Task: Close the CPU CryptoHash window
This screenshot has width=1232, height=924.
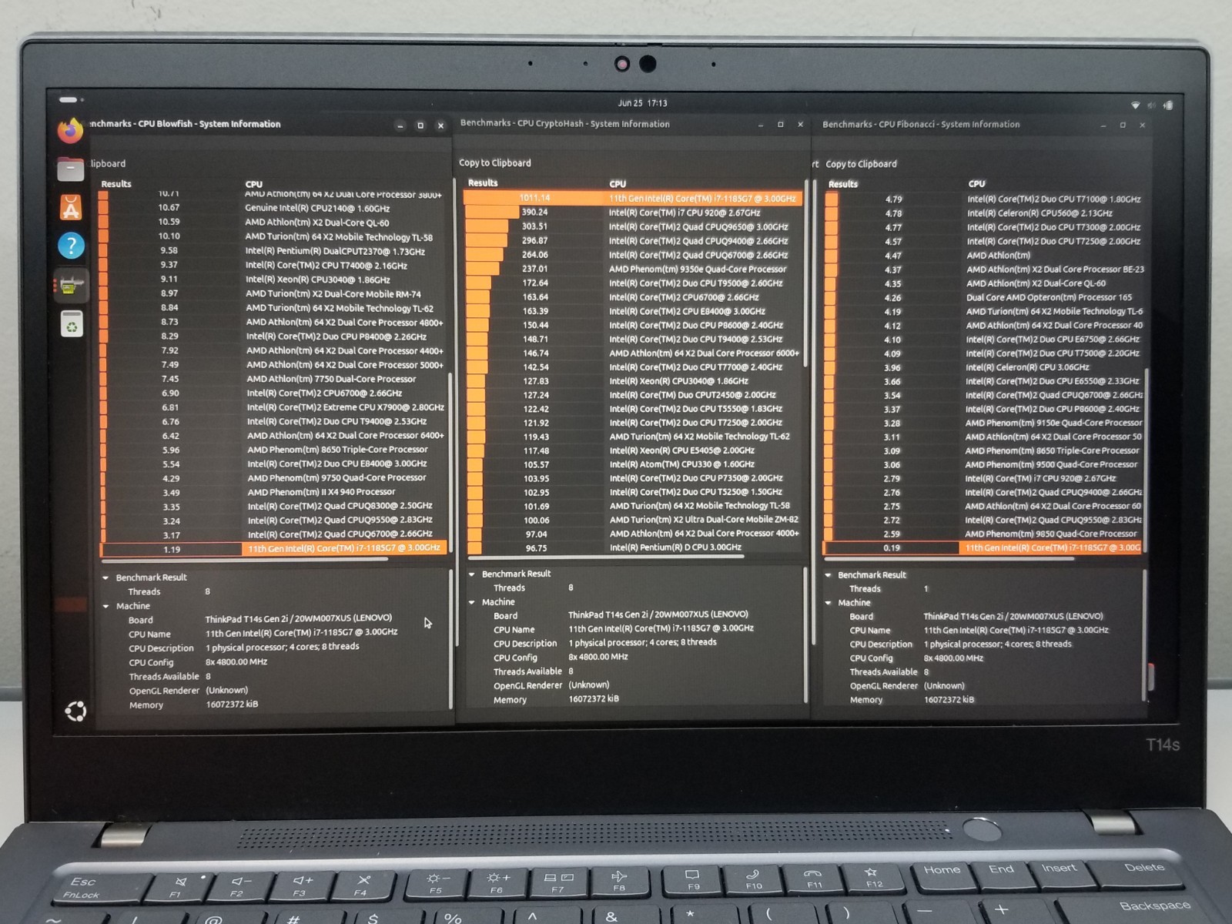Action: (801, 125)
